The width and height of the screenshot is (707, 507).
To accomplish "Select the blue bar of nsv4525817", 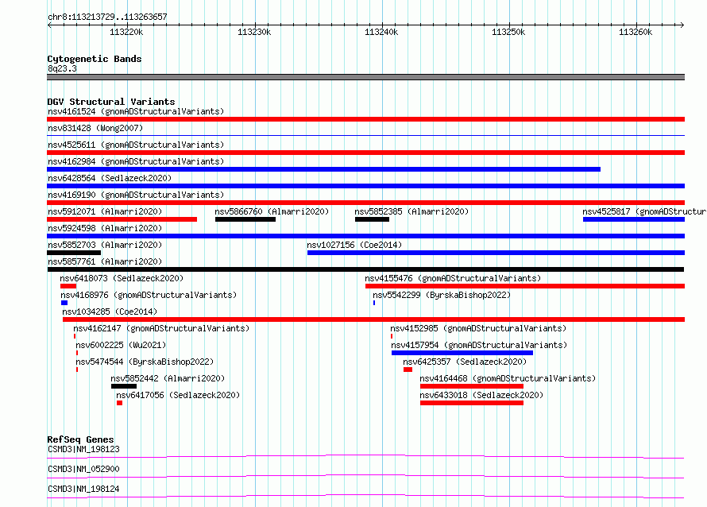I will coord(633,219).
